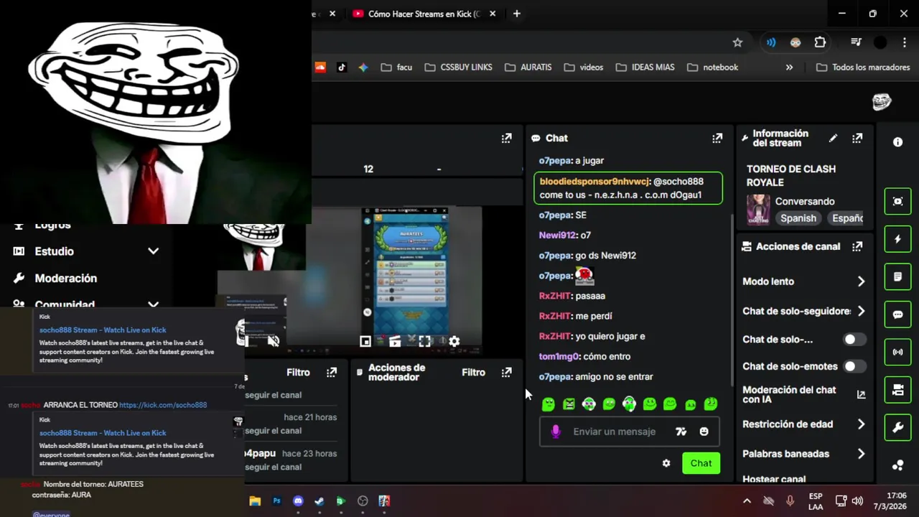Screen dimensions: 919x517
Task: Click the Conversando category thumbnail
Action: click(758, 210)
